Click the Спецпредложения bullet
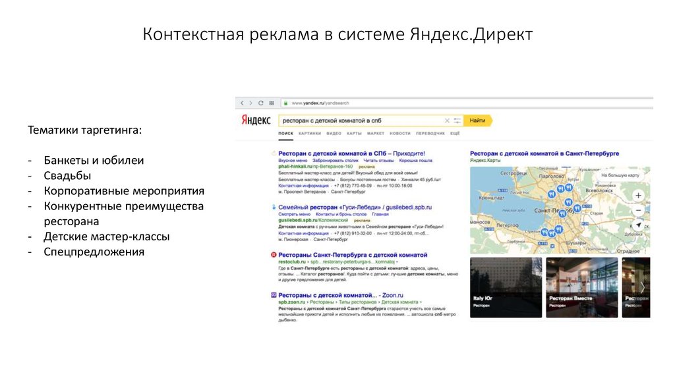Screen dimensions: 675x378 [94, 252]
